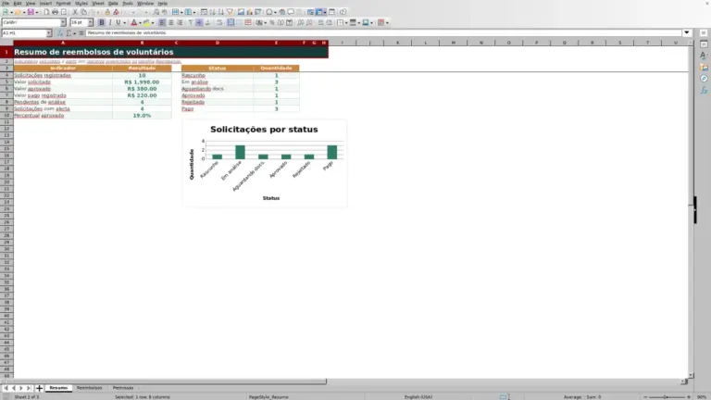Click the formula input line
Image resolution: width=711 pixels, height=400 pixels.
[x=383, y=33]
